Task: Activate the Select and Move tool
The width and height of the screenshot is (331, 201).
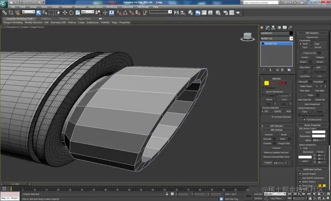Action: click(65, 12)
